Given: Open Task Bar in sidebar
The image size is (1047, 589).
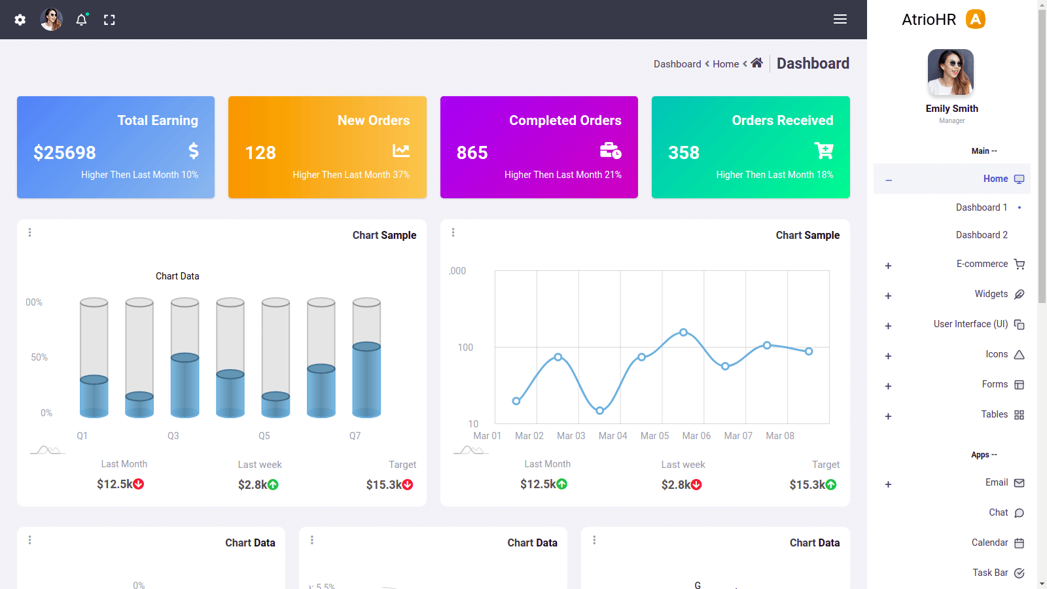Looking at the screenshot, I should click(x=991, y=573).
